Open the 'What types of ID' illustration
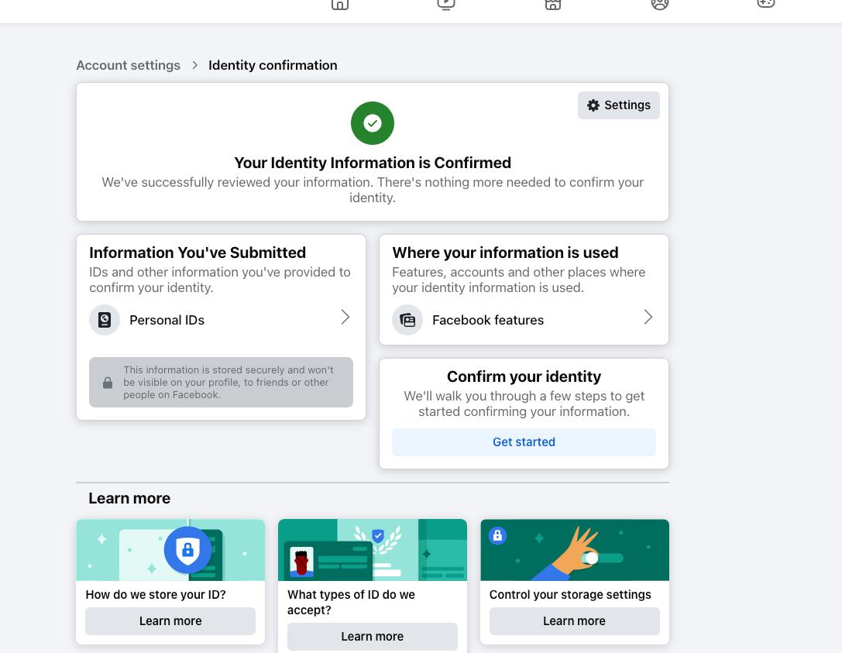Screen dimensions: 842x653 pyautogui.click(x=373, y=550)
